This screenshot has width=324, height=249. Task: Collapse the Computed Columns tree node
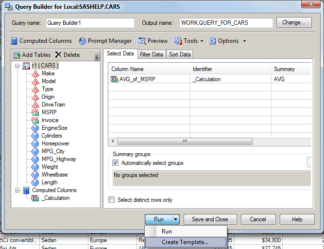click(17, 190)
